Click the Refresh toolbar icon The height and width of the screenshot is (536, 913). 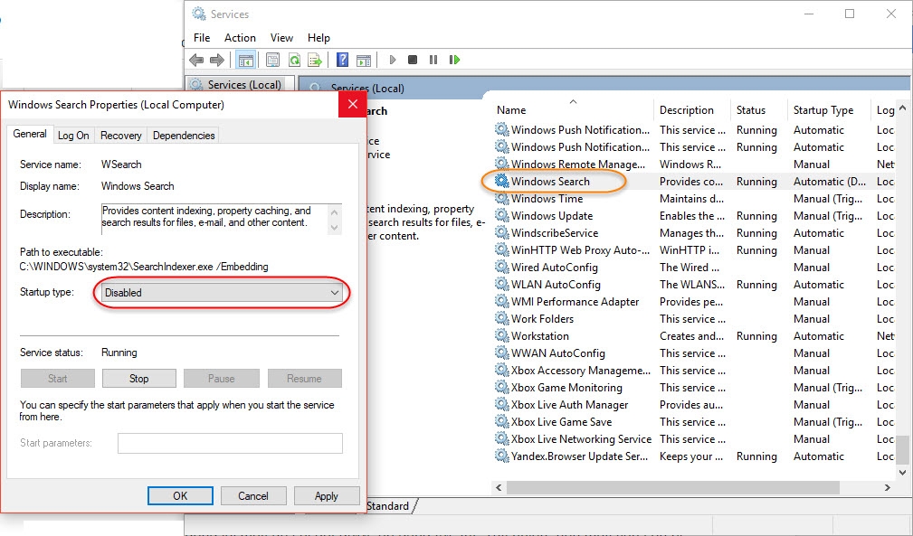295,60
